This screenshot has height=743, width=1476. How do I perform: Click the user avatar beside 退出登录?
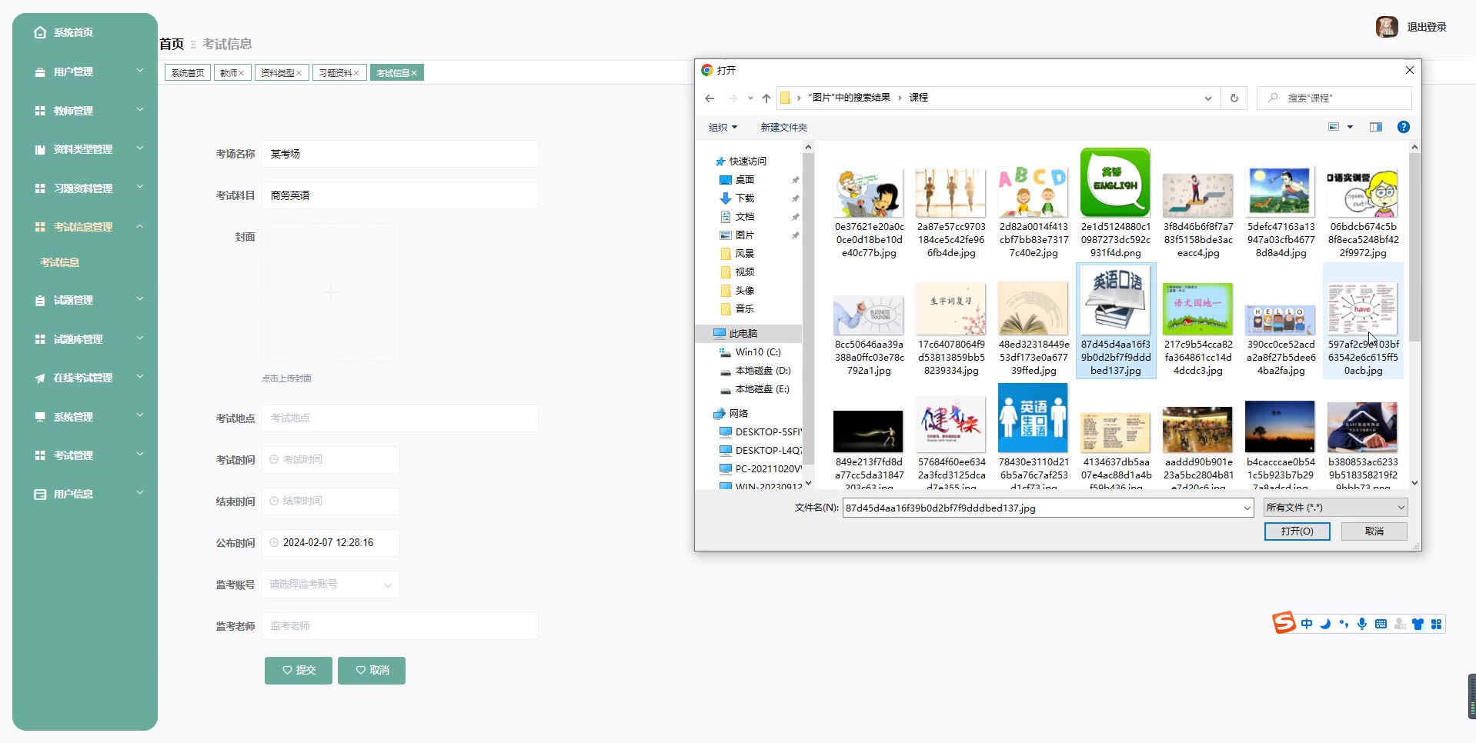pyautogui.click(x=1387, y=27)
